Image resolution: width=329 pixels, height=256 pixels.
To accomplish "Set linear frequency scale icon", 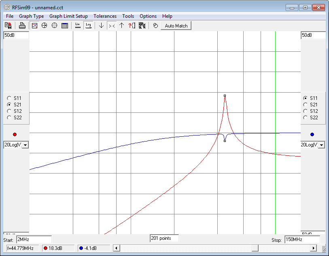I will click(x=78, y=25).
